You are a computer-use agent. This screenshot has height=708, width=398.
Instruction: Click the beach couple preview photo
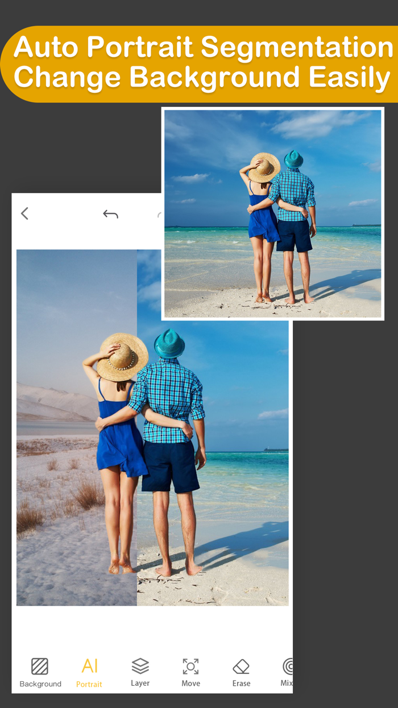click(273, 213)
